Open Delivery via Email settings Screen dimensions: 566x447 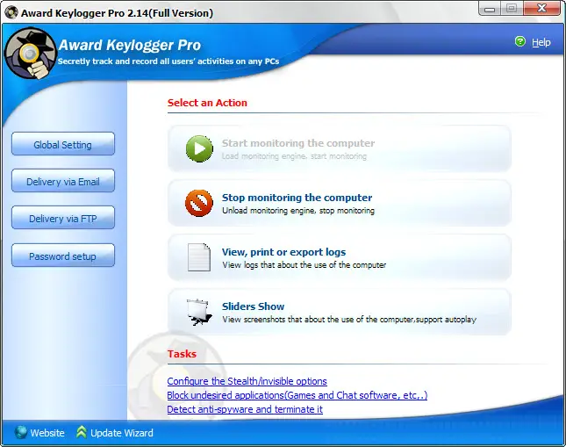click(x=63, y=181)
